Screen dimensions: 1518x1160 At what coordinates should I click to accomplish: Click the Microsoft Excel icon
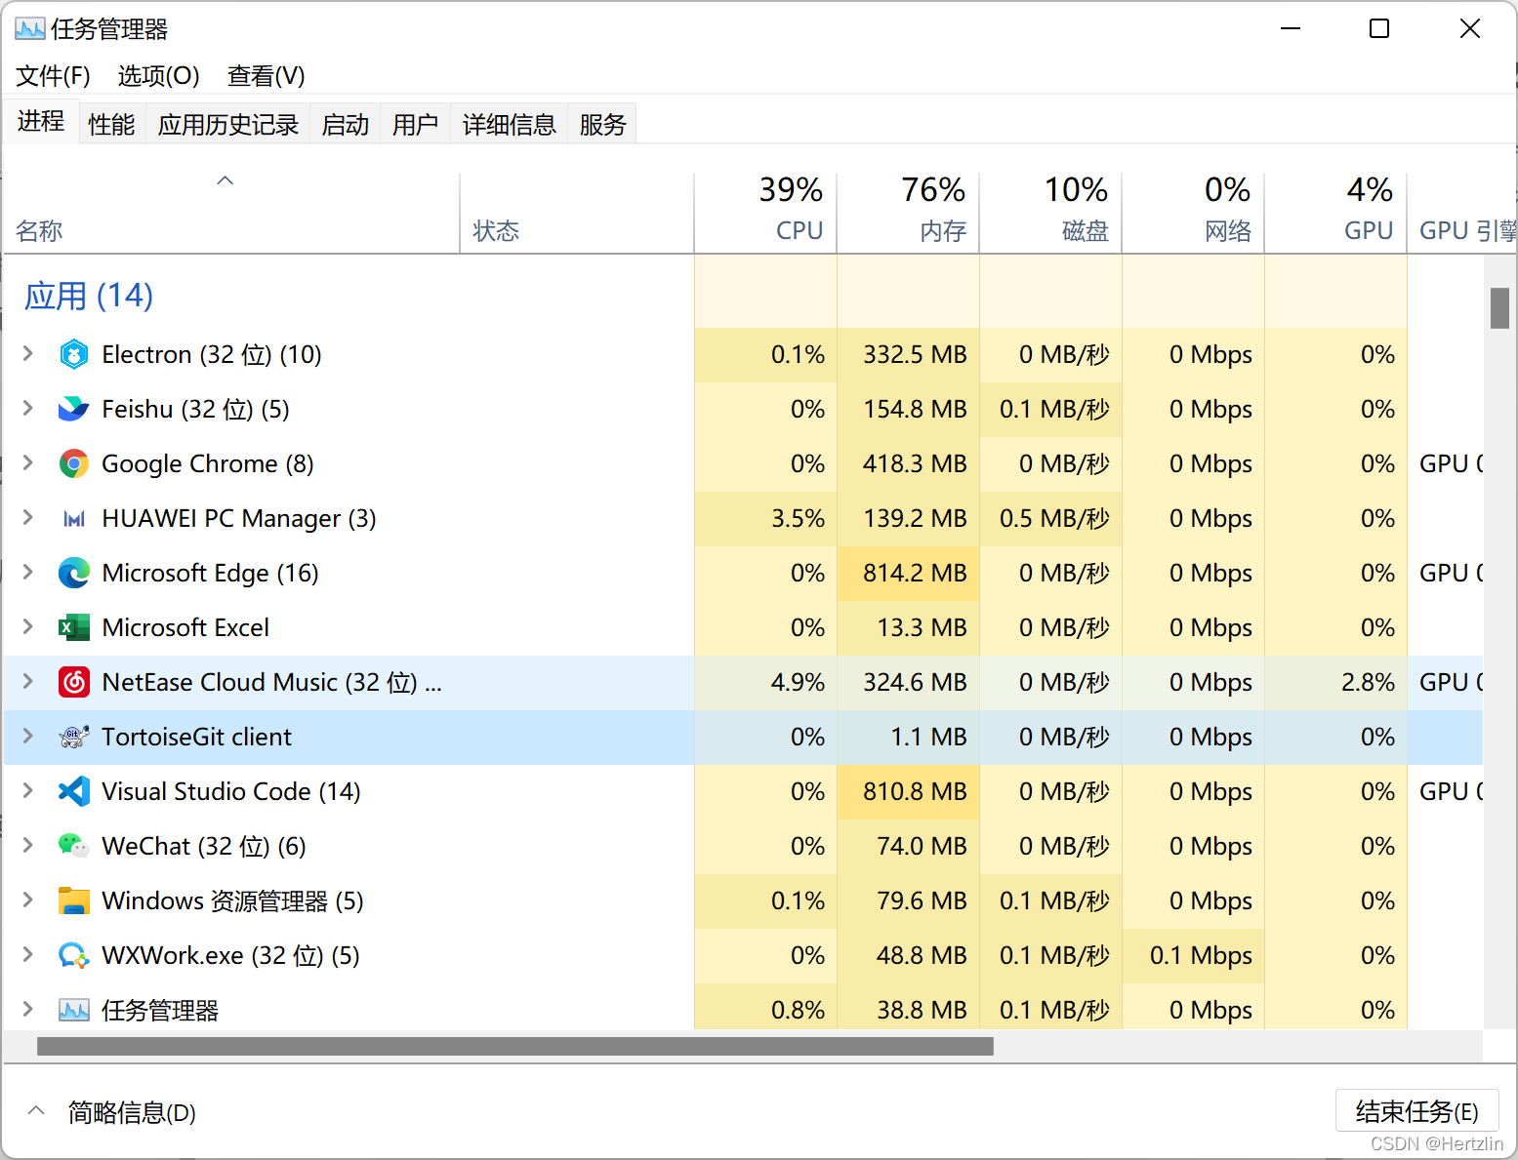click(x=74, y=627)
